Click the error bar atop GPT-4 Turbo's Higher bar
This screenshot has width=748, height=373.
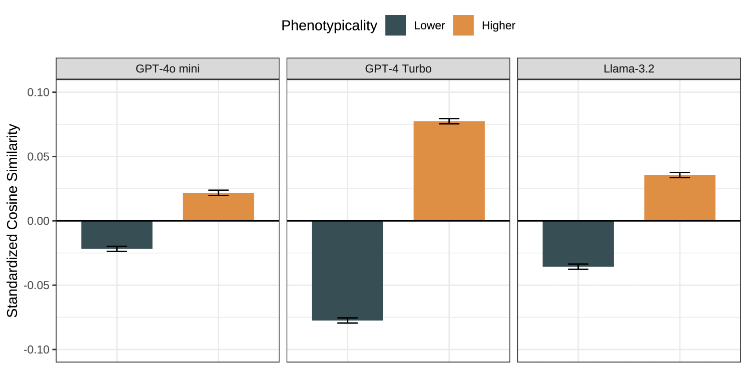(449, 121)
